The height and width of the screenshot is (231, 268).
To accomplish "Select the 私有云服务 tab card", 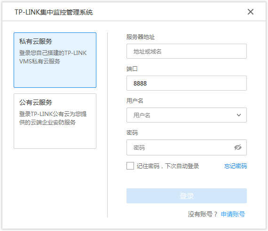I will click(x=55, y=60).
